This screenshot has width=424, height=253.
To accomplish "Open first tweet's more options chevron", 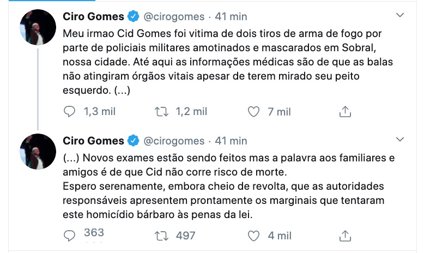I will [400, 15].
